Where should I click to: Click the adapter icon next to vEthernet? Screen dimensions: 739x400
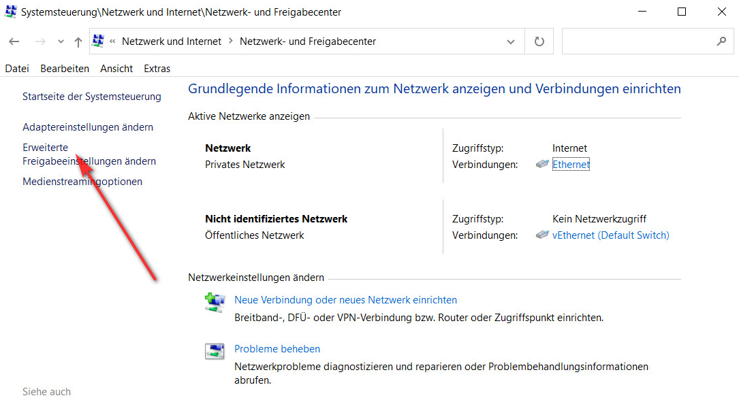pos(542,235)
